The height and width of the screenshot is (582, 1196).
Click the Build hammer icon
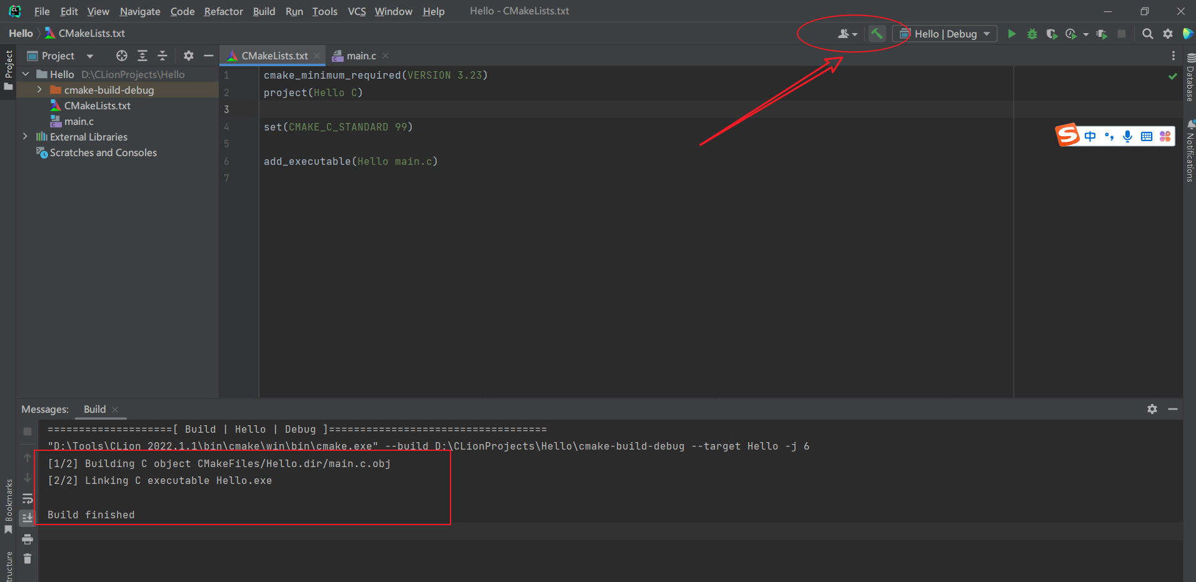[877, 34]
